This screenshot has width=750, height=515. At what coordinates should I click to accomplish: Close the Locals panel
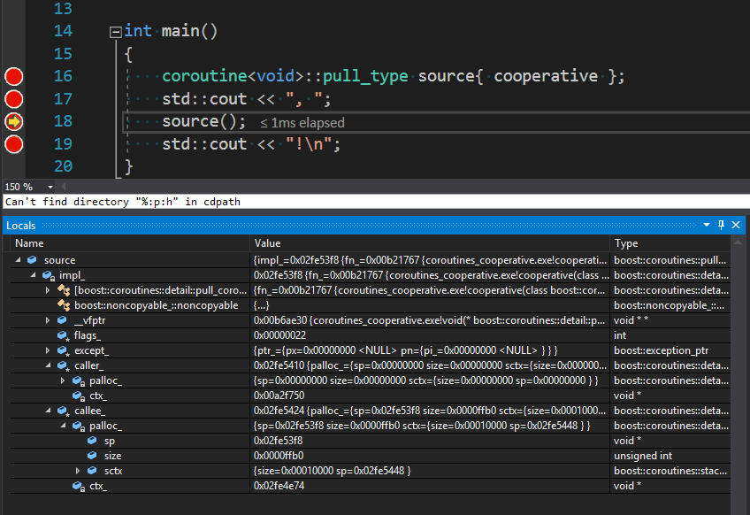[736, 226]
